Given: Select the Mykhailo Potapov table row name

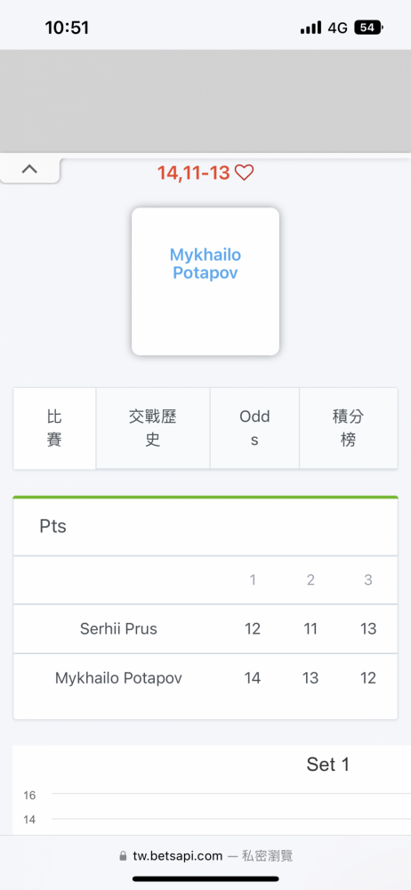Looking at the screenshot, I should point(118,677).
